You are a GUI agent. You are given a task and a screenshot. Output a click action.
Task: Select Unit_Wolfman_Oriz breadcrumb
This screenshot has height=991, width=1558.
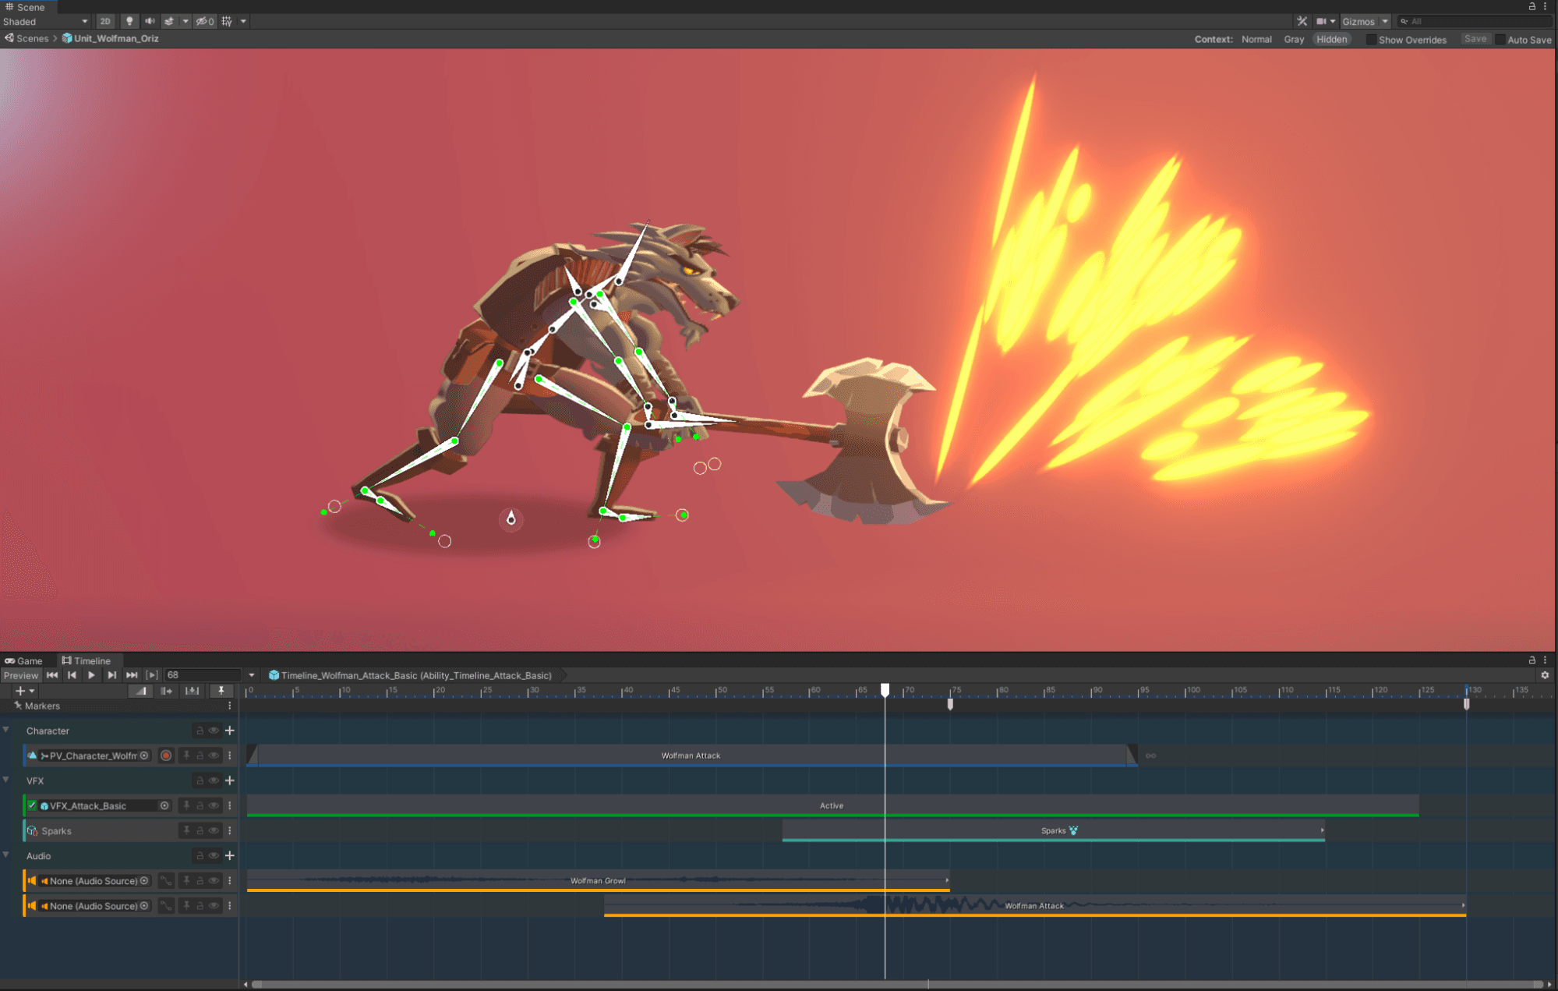click(x=111, y=38)
